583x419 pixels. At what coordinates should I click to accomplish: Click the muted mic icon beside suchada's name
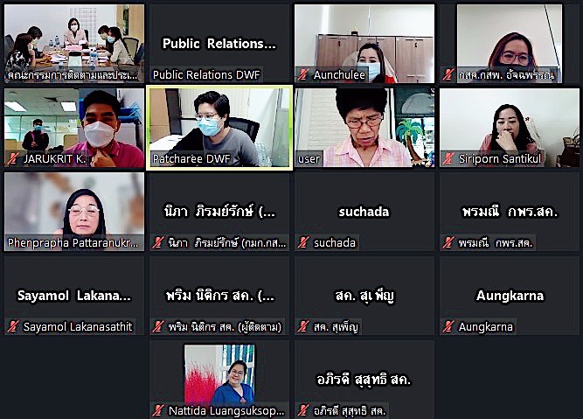click(302, 242)
